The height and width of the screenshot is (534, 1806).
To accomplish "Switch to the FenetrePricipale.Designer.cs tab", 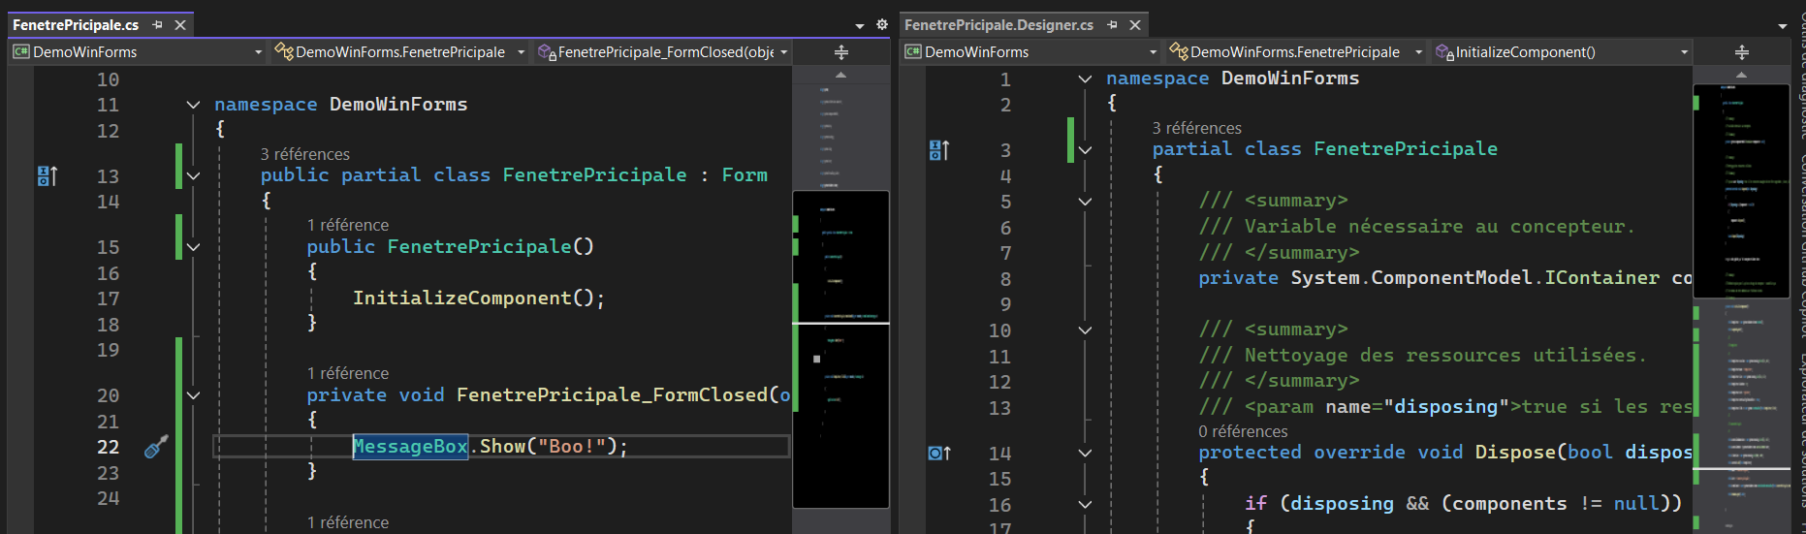I will coord(998,25).
